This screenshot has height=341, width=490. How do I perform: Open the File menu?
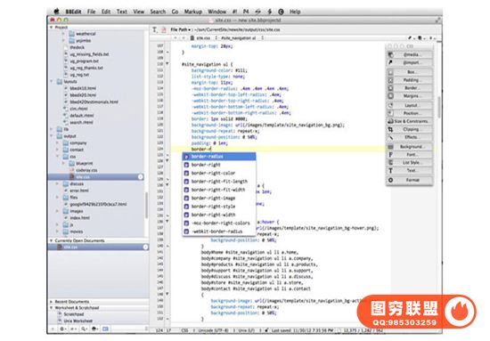coord(91,12)
